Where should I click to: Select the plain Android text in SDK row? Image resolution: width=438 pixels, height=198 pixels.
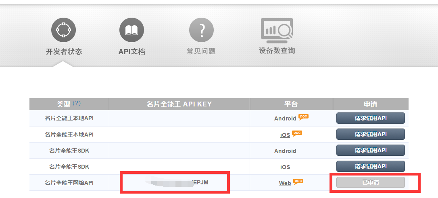click(x=285, y=151)
